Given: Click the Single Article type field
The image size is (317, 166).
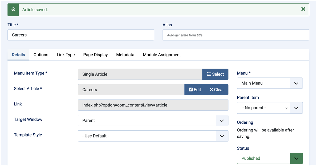Looking at the screenshot, I should tap(140, 74).
